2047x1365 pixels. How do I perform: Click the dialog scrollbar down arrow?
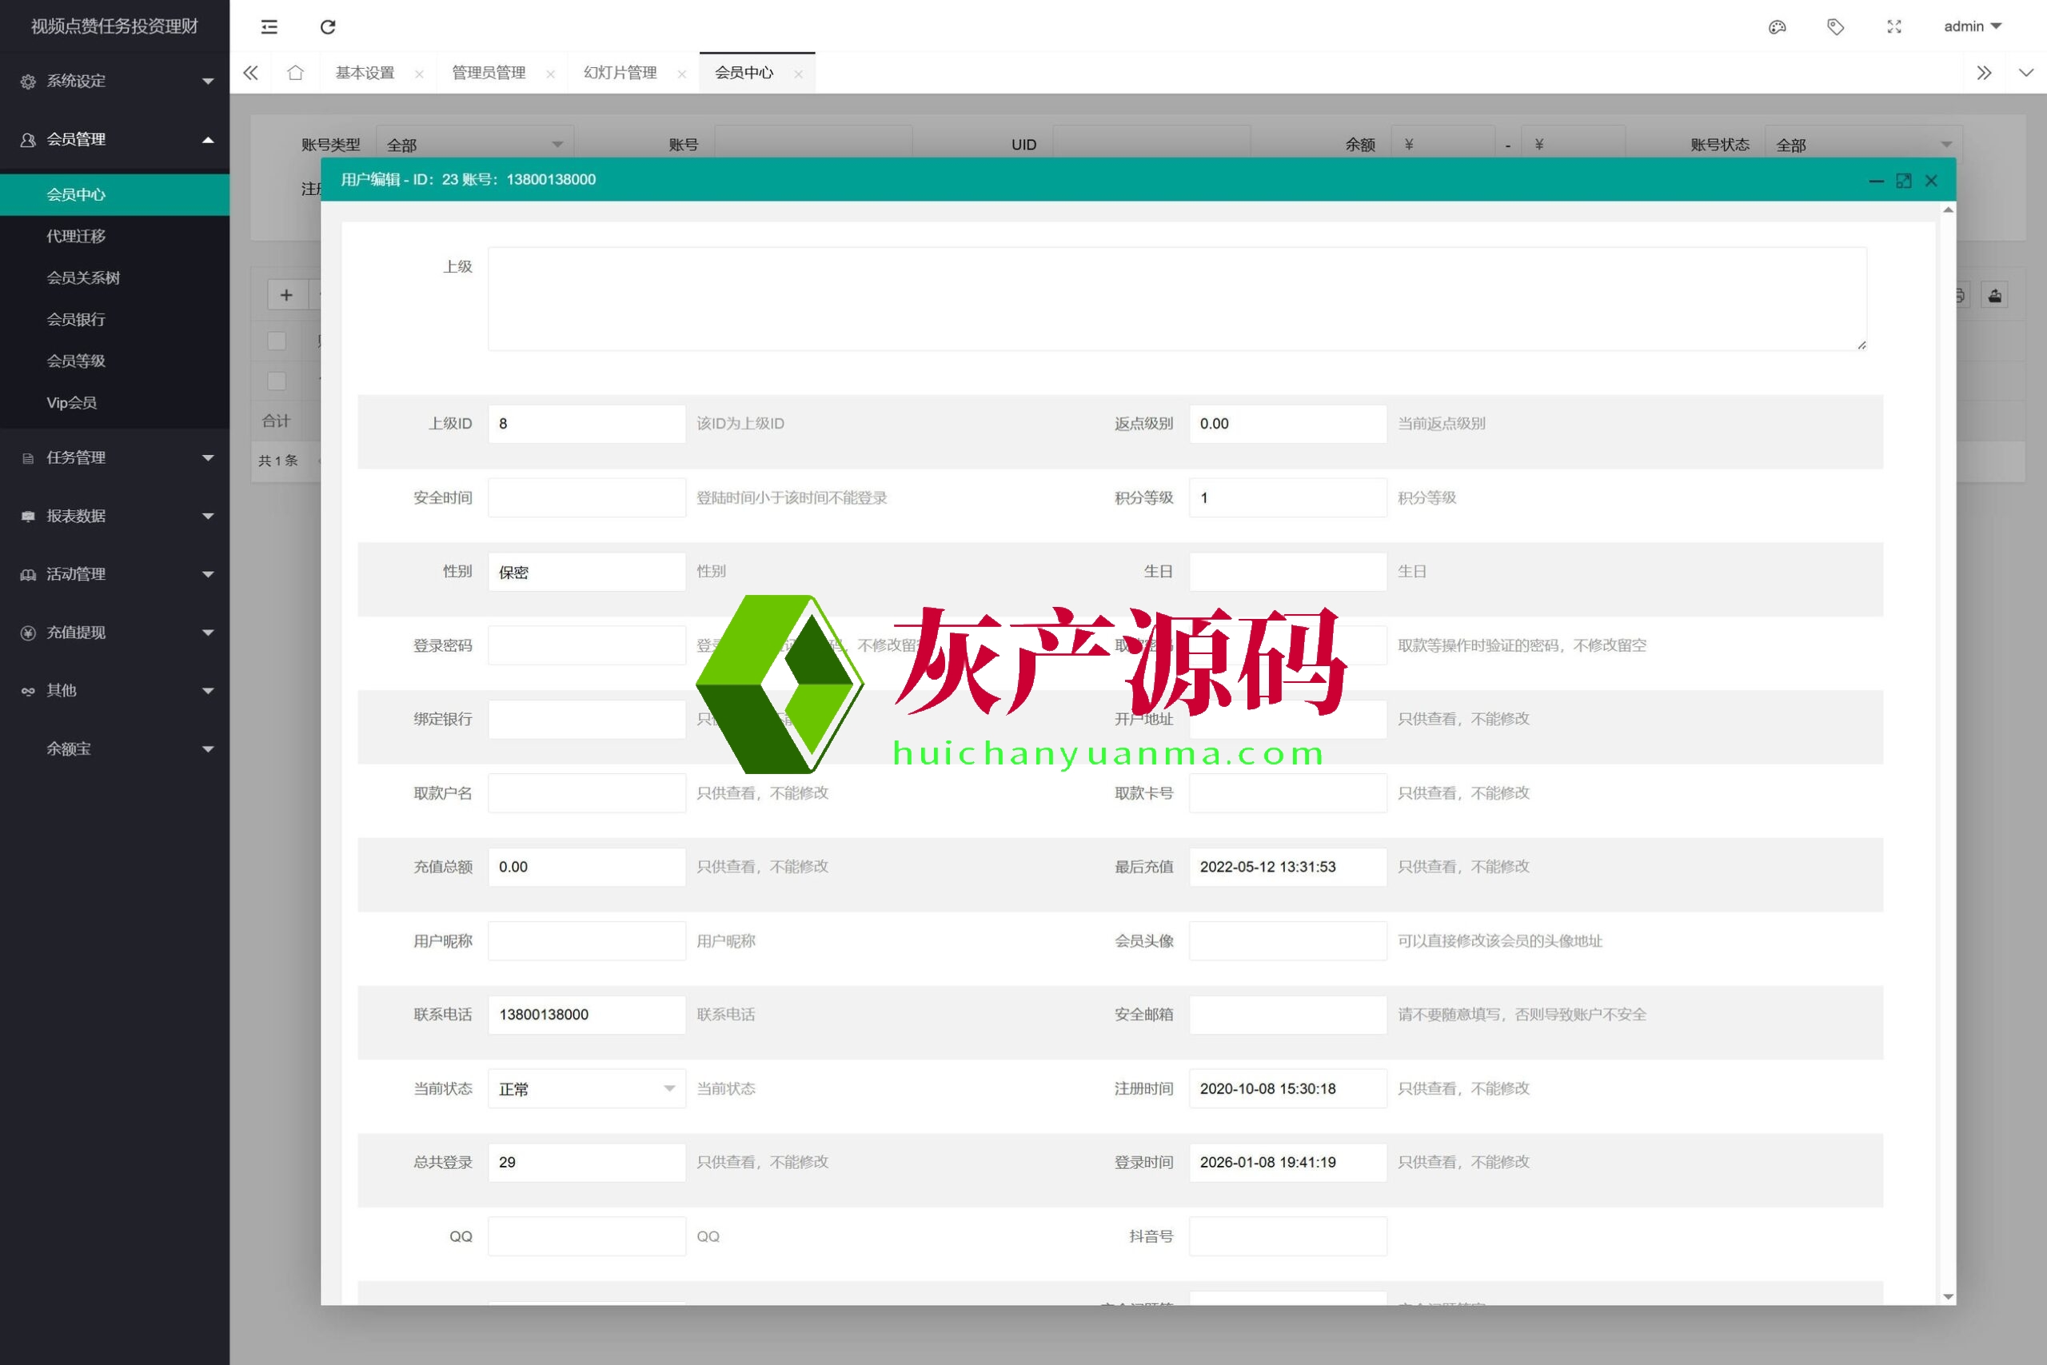click(x=1948, y=1297)
